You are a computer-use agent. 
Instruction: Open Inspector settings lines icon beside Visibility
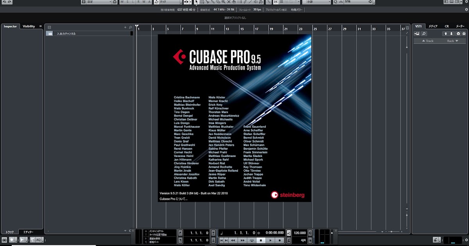(40, 26)
